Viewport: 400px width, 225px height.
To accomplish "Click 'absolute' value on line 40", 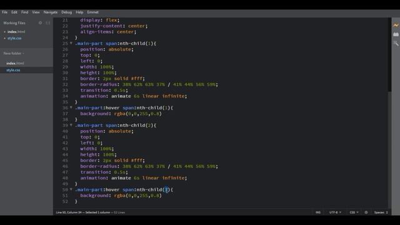I will (x=119, y=131).
